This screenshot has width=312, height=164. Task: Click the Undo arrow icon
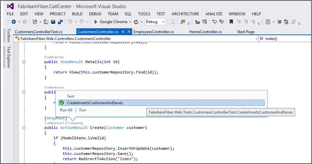(x=70, y=22)
